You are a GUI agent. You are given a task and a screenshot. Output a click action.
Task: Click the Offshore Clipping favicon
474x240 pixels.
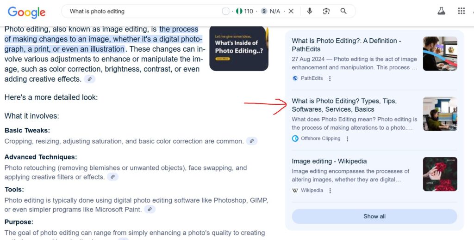[295, 138]
